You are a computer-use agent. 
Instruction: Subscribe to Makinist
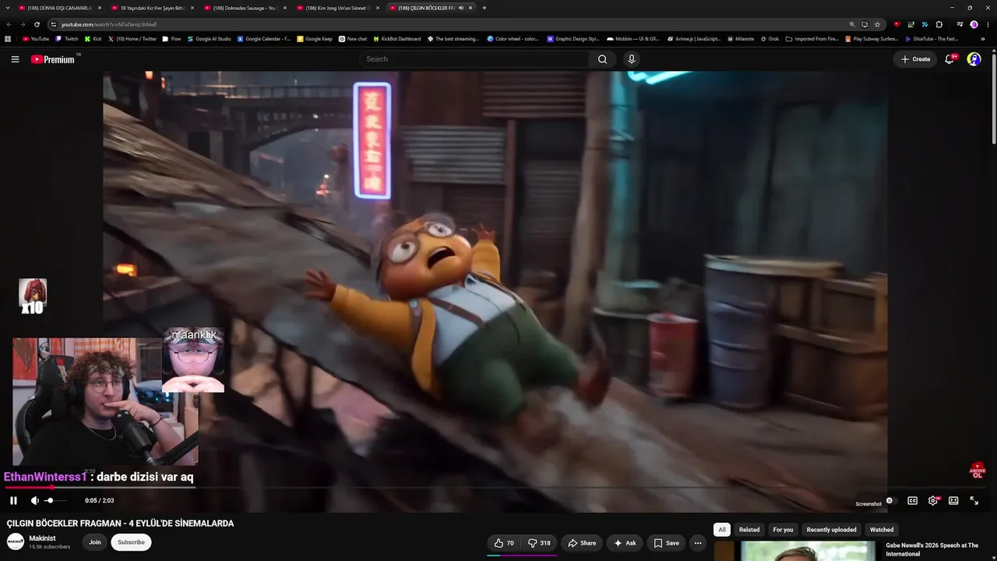click(131, 542)
